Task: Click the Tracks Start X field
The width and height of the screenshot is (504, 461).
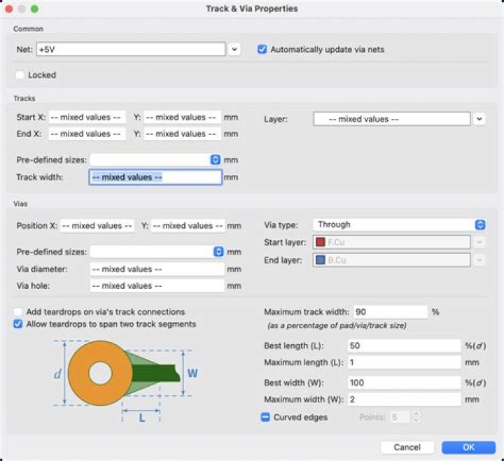Action: (x=87, y=118)
